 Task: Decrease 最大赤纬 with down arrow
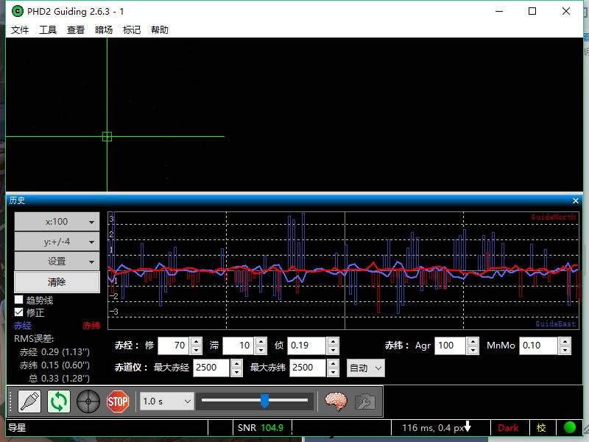333,373
